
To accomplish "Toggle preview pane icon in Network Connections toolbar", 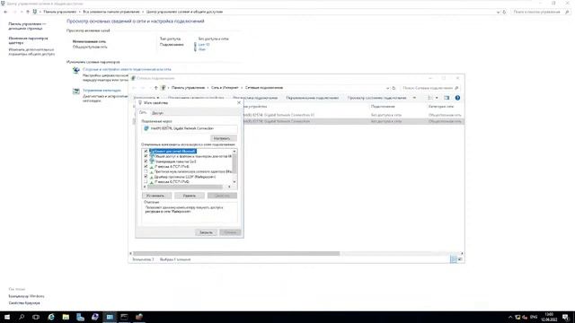I will pyautogui.click(x=447, y=98).
